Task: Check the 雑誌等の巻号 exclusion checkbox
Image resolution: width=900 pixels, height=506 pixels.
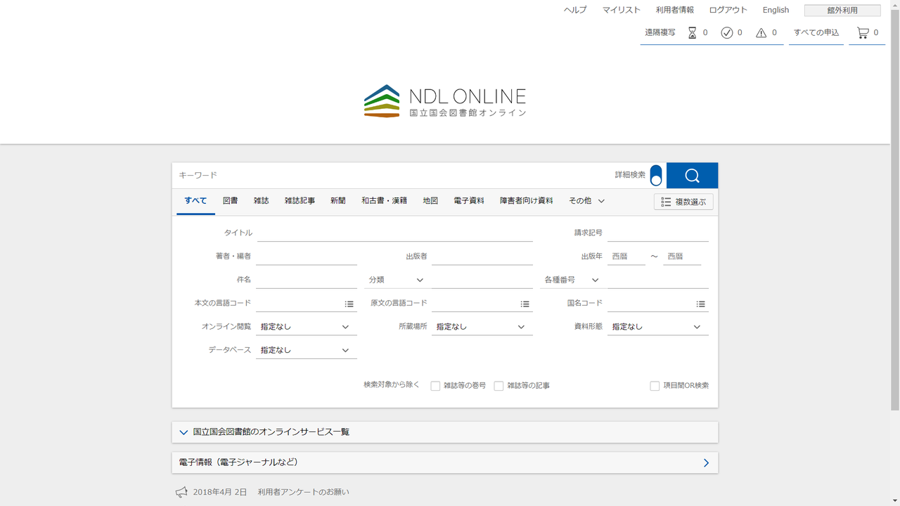Action: coord(435,386)
